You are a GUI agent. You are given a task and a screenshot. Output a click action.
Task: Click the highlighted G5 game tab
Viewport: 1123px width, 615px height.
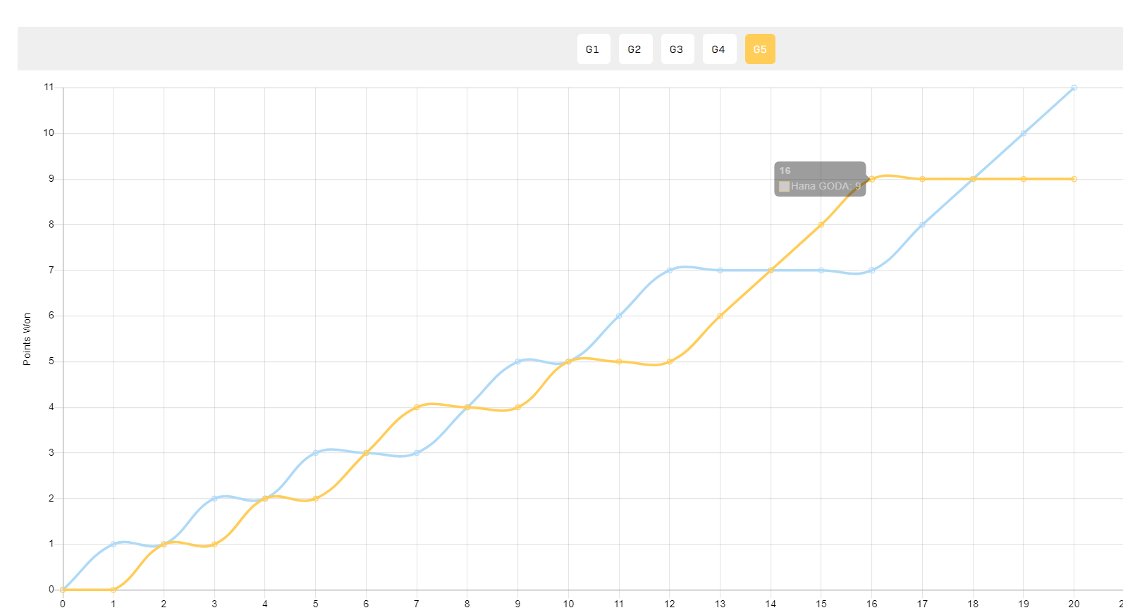click(x=760, y=49)
